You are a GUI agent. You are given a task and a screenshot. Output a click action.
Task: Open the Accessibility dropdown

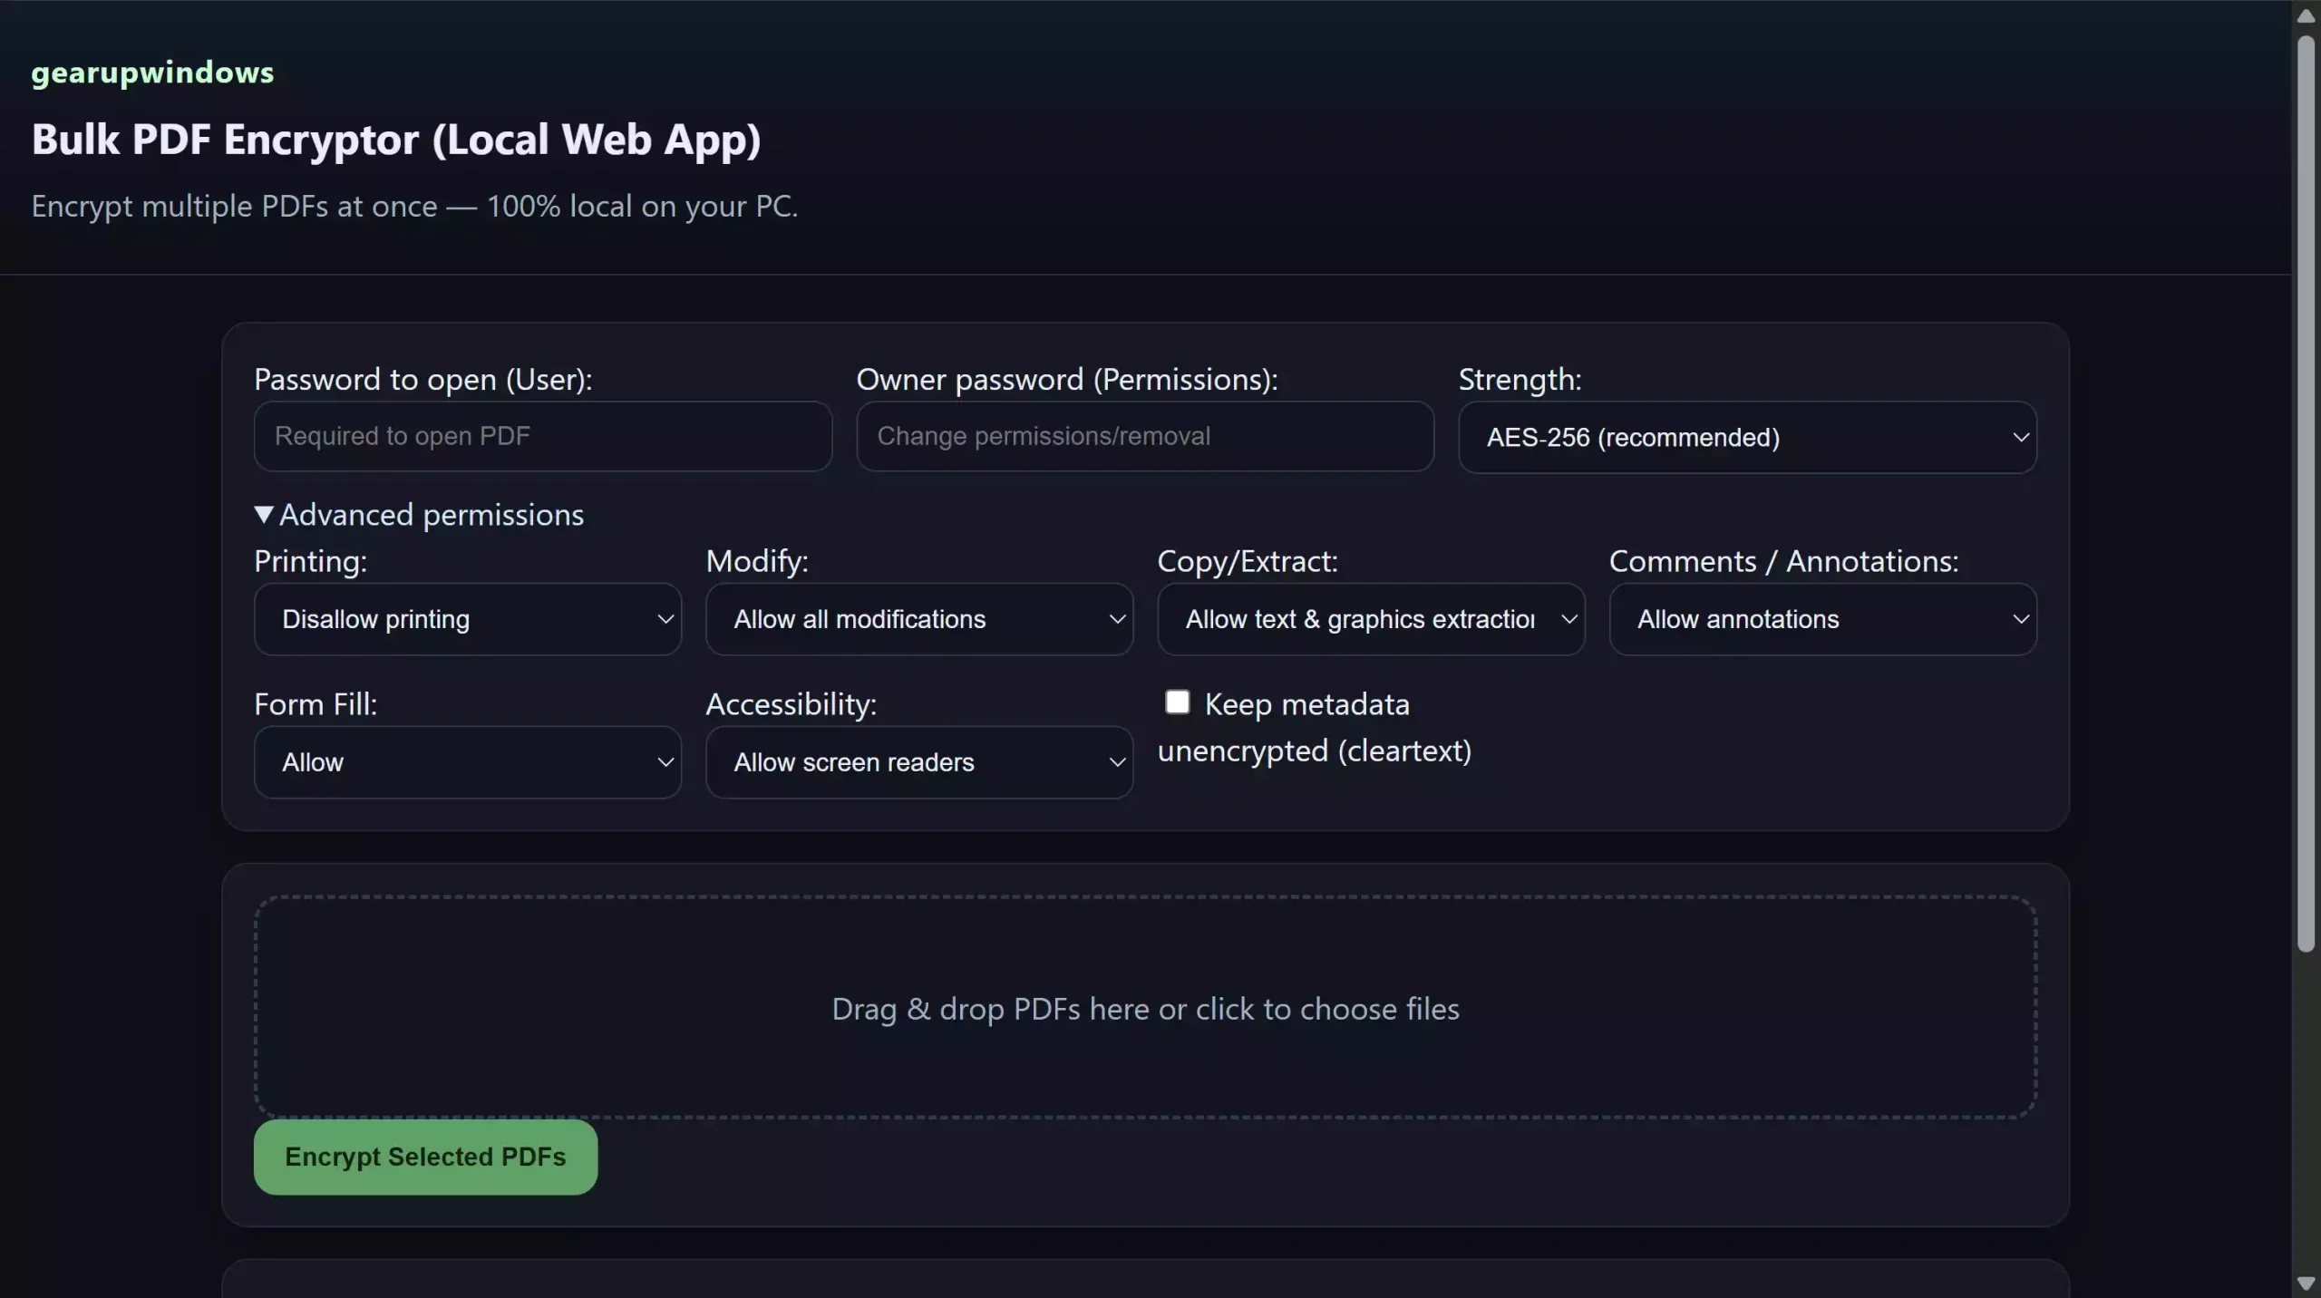918,762
